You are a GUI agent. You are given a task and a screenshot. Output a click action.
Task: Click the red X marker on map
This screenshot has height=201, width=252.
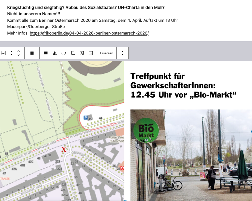(64, 150)
